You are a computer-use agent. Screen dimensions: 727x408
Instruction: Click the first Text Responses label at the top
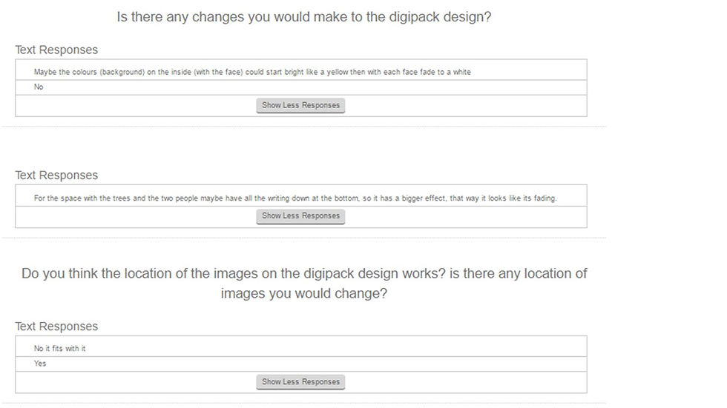56,50
